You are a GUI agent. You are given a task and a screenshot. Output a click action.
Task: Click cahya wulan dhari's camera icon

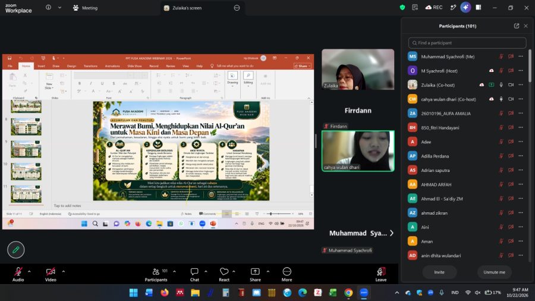point(511,99)
